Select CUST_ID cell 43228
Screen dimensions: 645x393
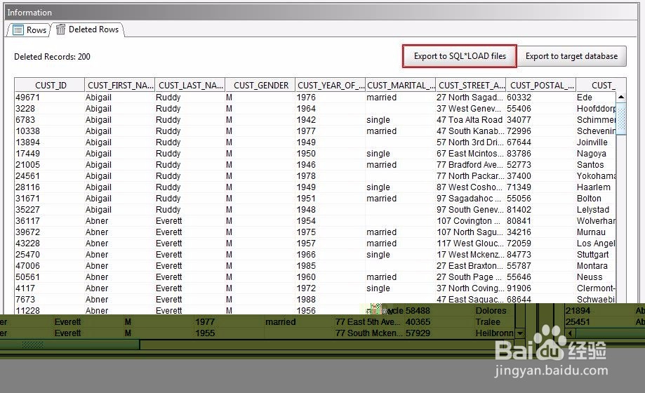click(x=49, y=244)
